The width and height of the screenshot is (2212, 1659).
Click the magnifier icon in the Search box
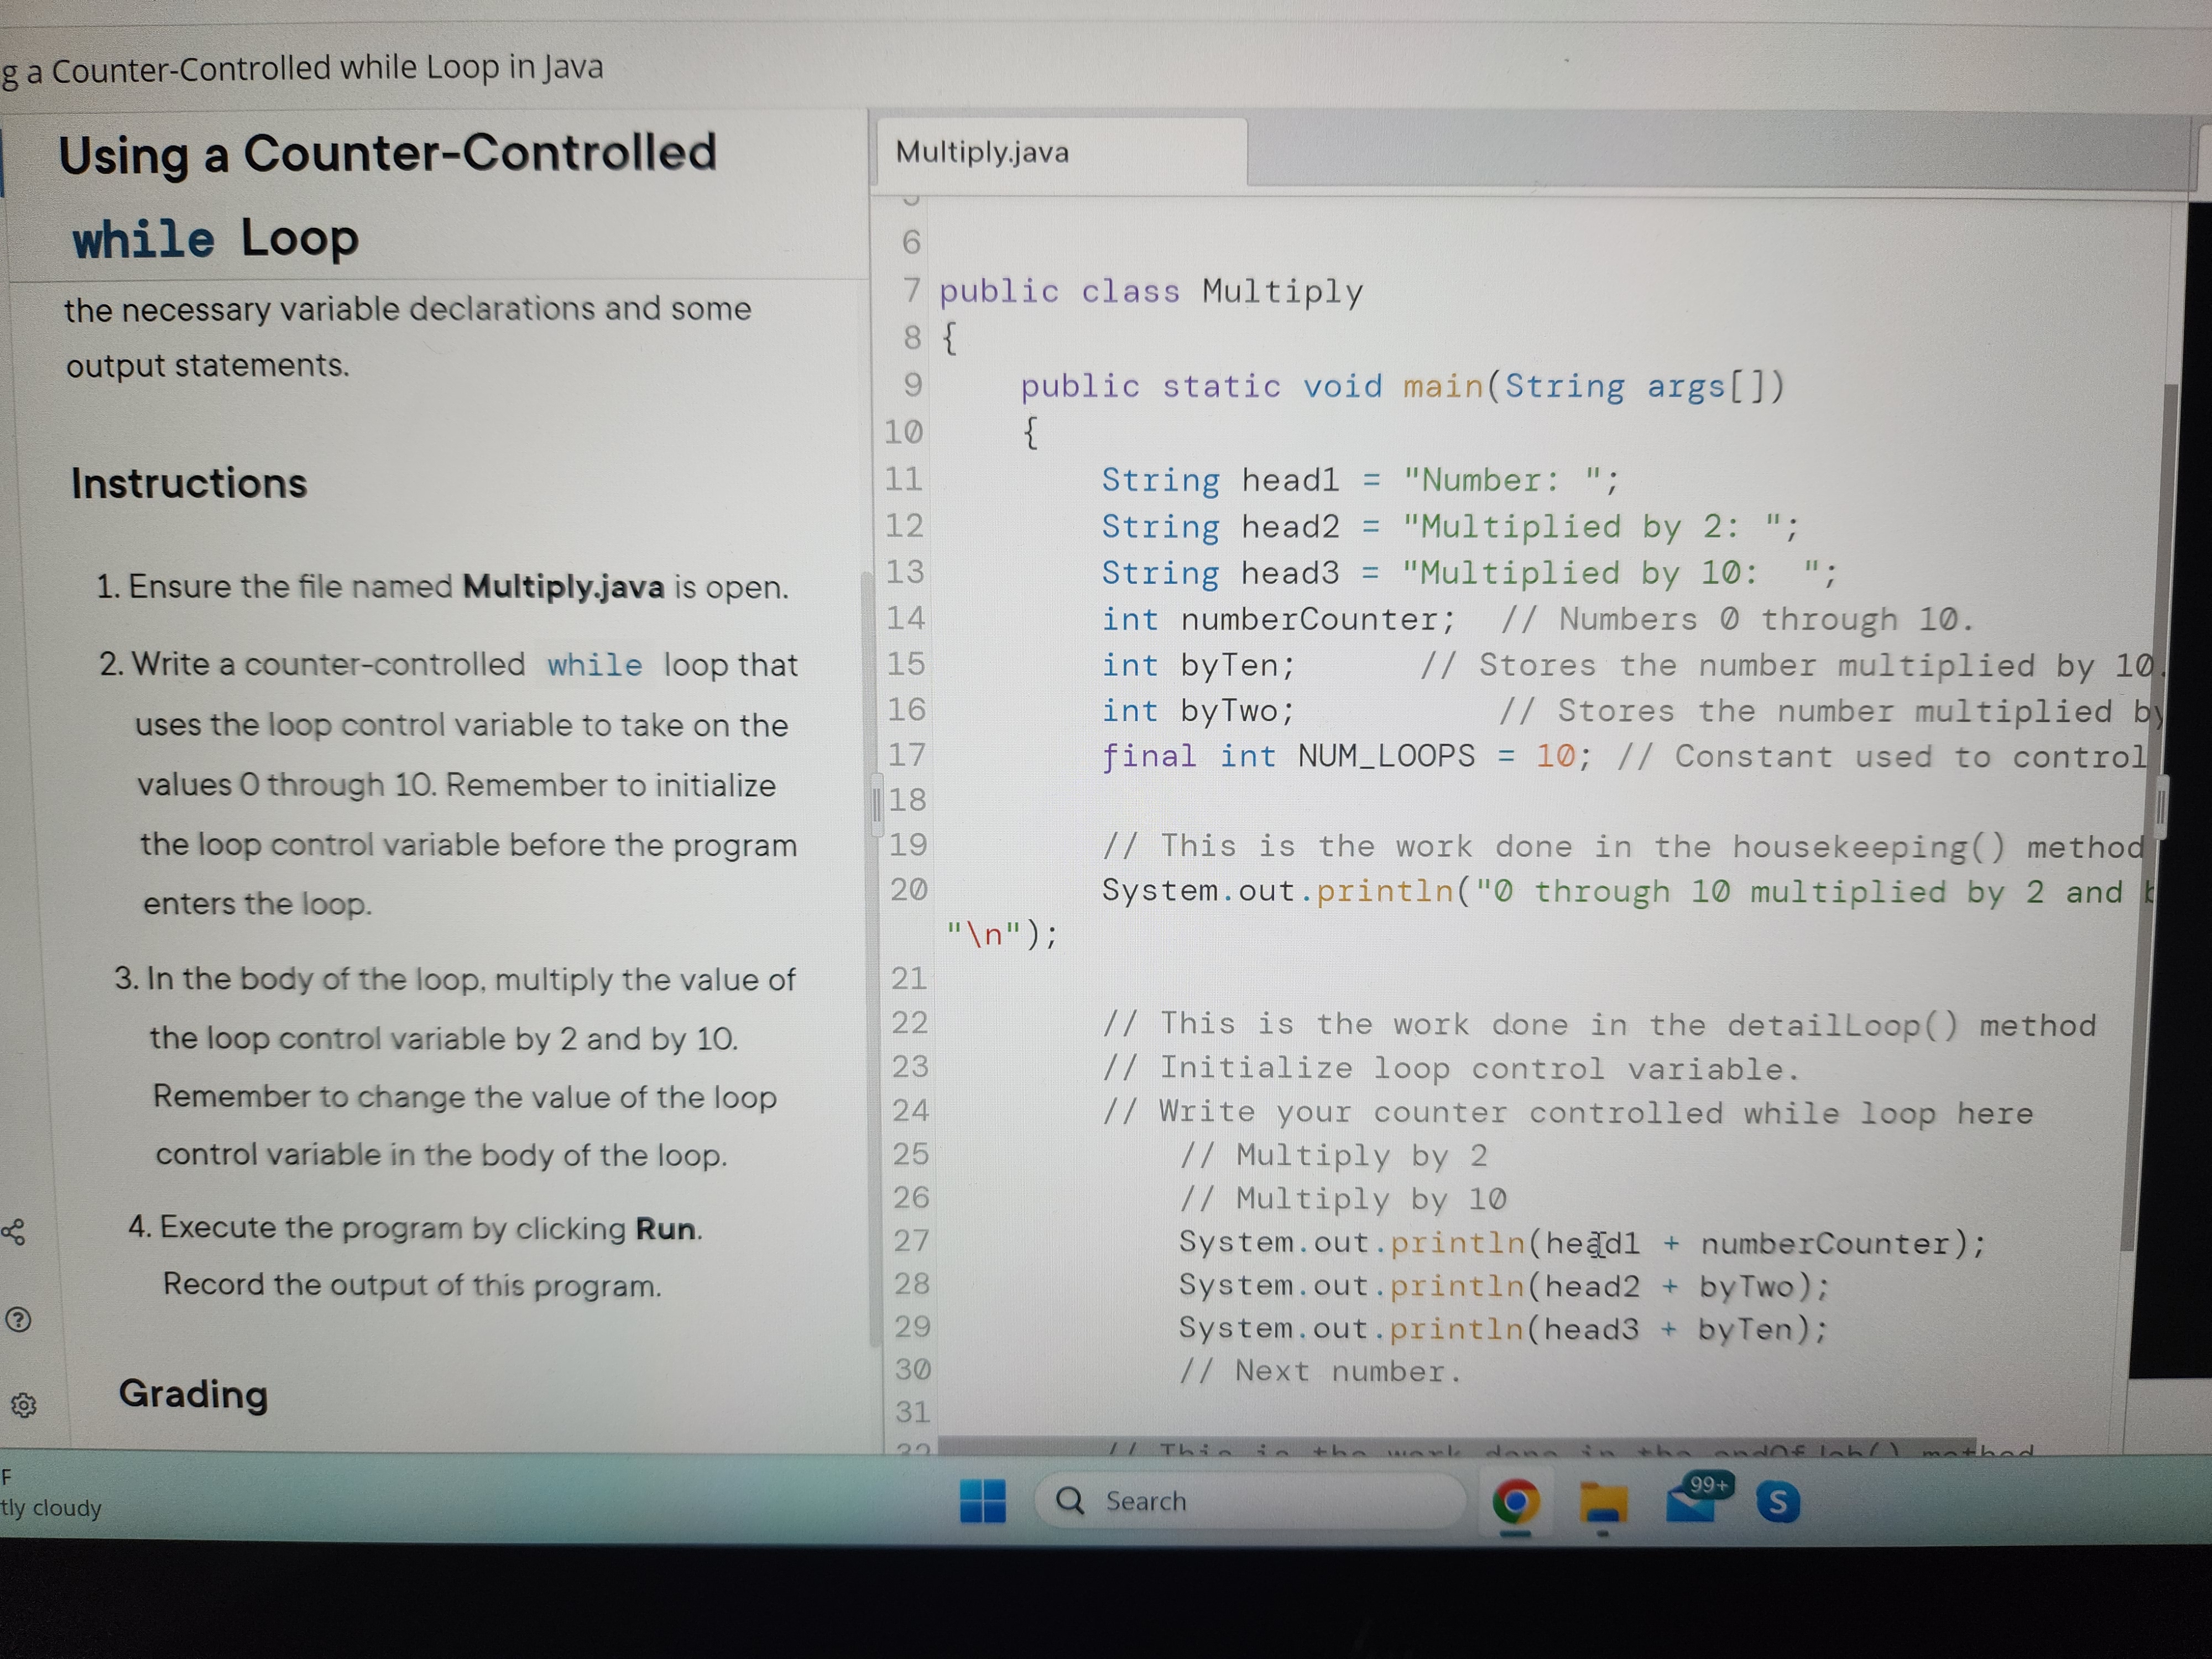[x=1070, y=1500]
